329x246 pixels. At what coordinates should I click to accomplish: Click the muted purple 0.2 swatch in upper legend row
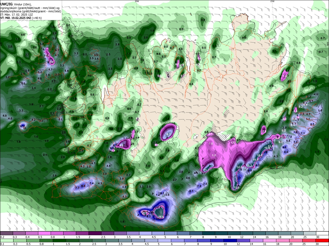coord(6,233)
